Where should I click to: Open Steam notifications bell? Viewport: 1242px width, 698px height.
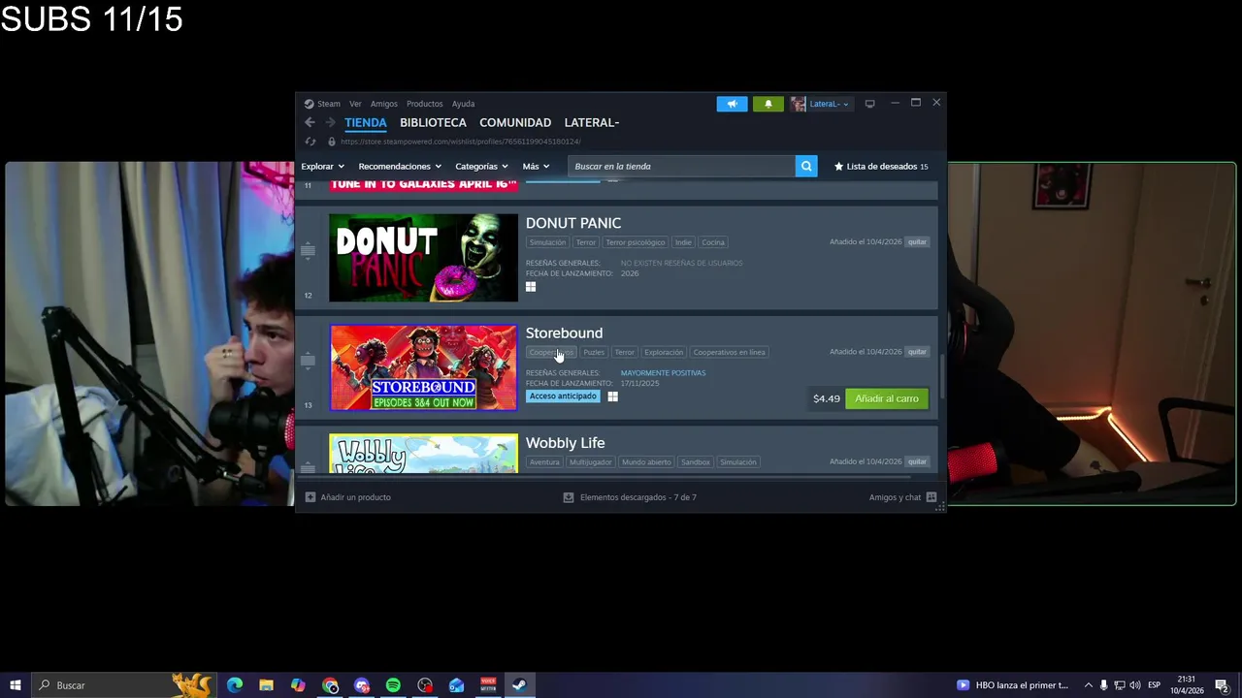coord(768,104)
